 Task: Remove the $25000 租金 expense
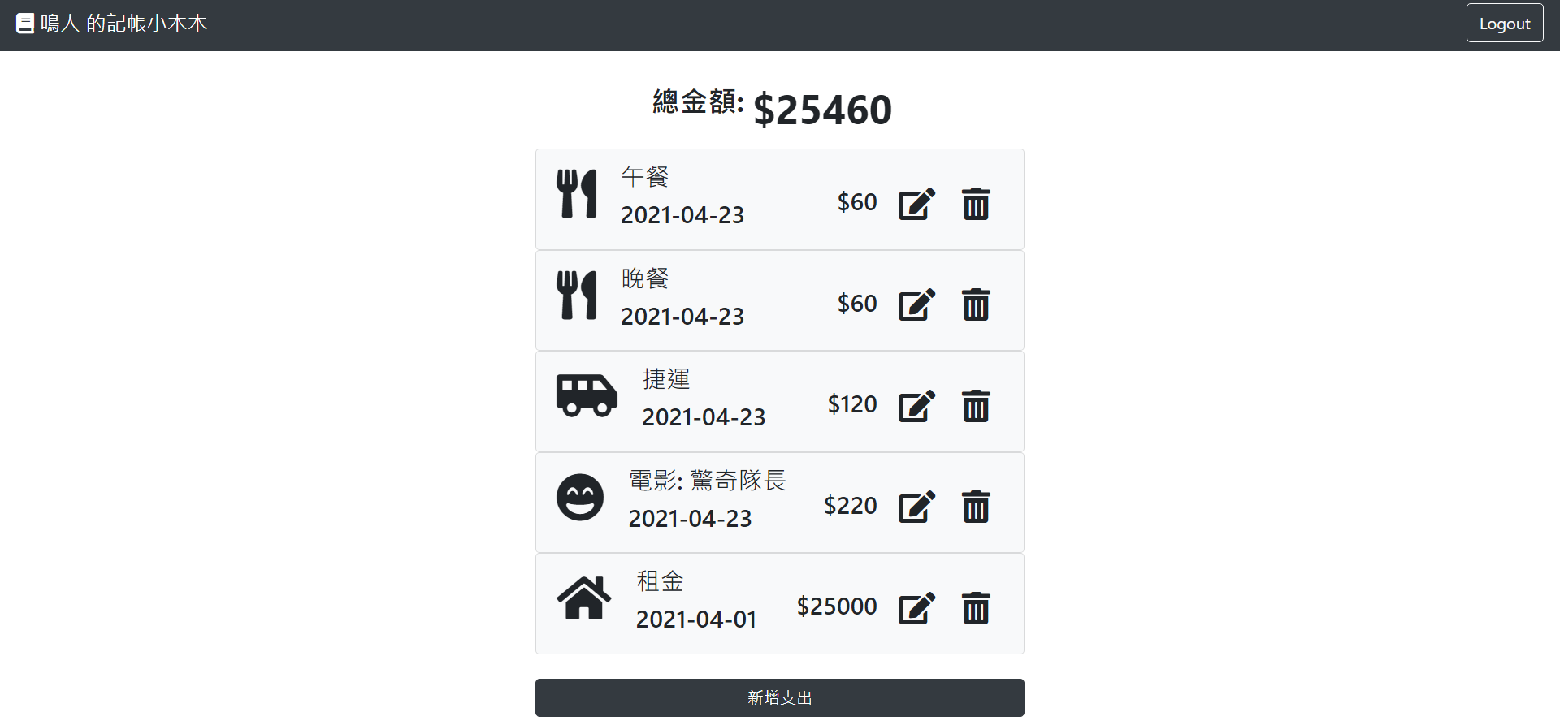click(976, 608)
